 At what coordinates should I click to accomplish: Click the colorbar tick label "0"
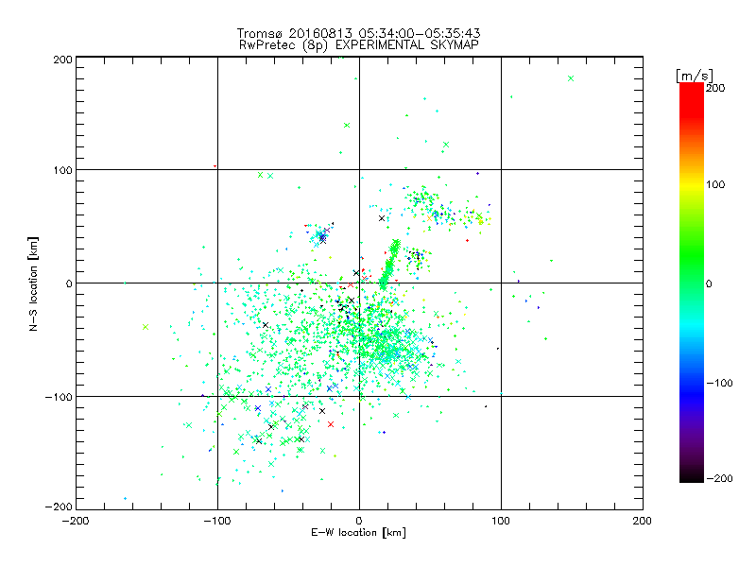coord(709,283)
